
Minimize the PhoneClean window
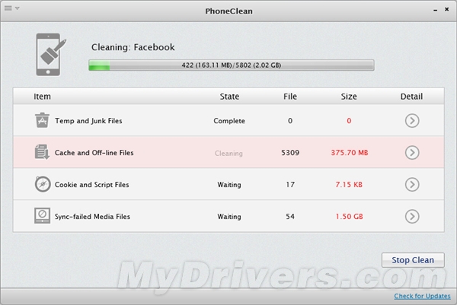435,10
